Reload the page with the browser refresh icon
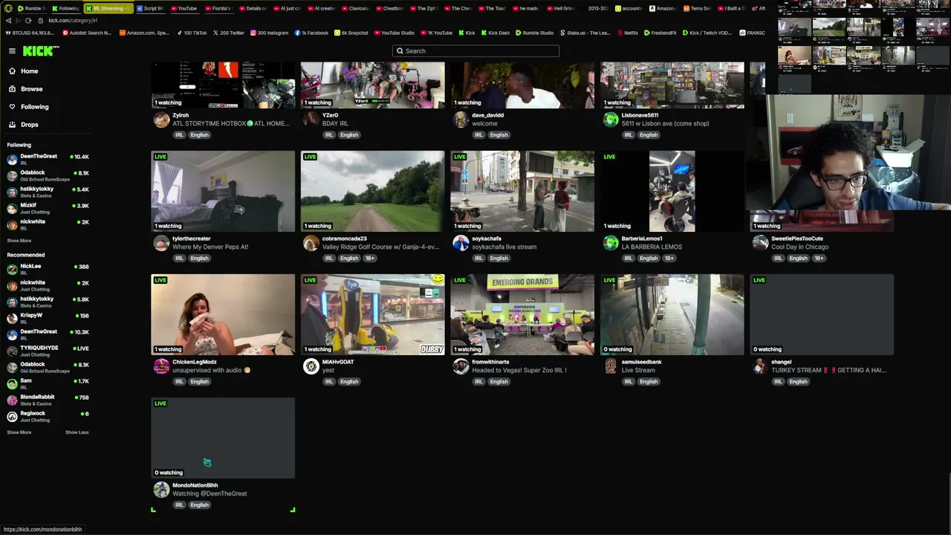 (28, 20)
